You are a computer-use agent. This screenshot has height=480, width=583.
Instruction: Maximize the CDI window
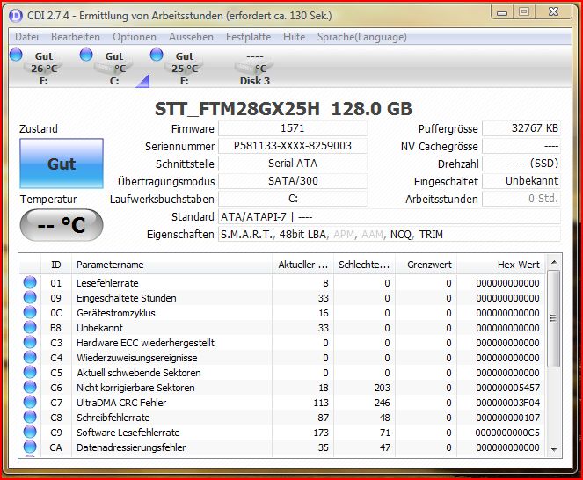tap(524, 12)
